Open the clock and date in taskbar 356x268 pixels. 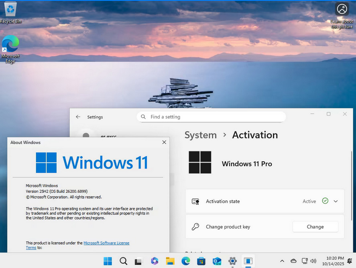pyautogui.click(x=333, y=261)
